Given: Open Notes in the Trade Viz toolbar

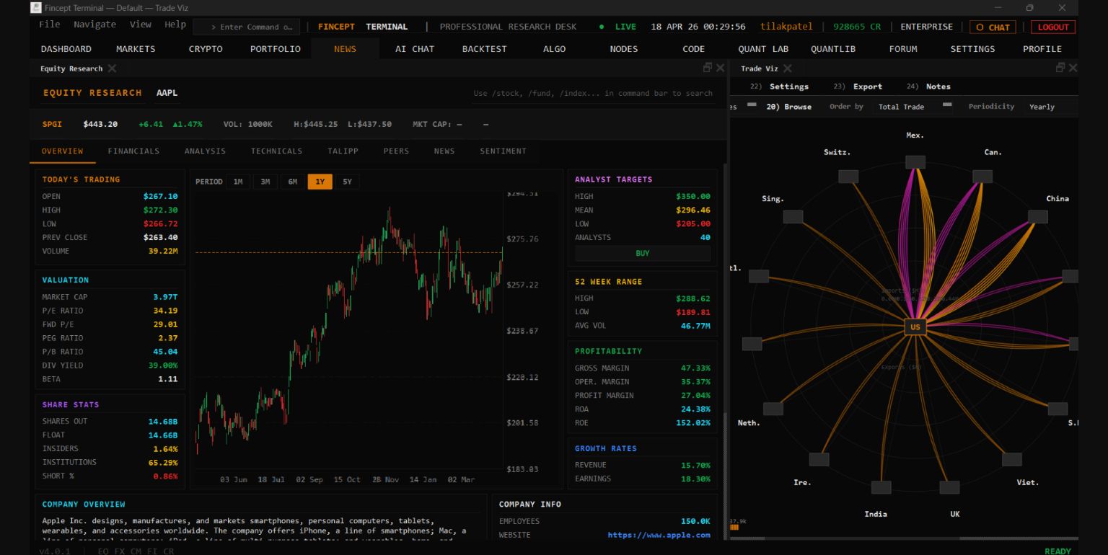Looking at the screenshot, I should point(938,86).
